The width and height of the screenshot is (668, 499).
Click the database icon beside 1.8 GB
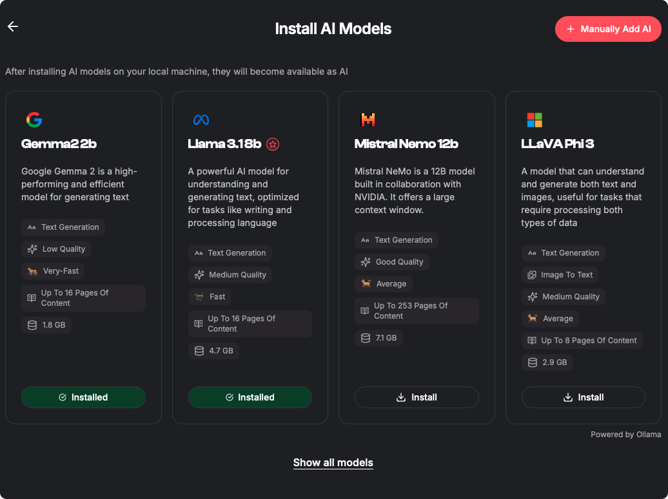[x=32, y=325]
